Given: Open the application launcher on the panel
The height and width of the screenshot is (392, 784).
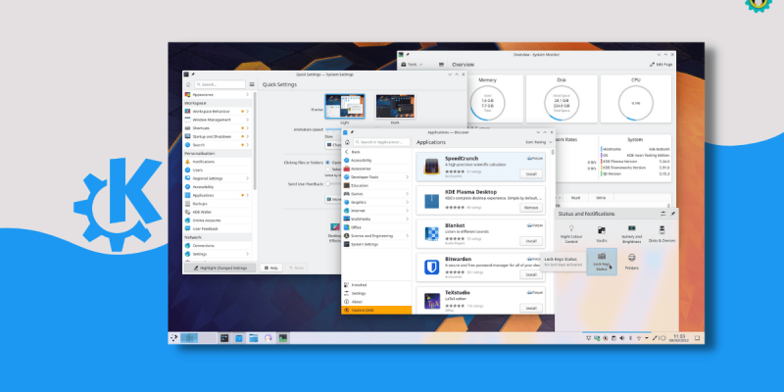Looking at the screenshot, I should coord(173,338).
